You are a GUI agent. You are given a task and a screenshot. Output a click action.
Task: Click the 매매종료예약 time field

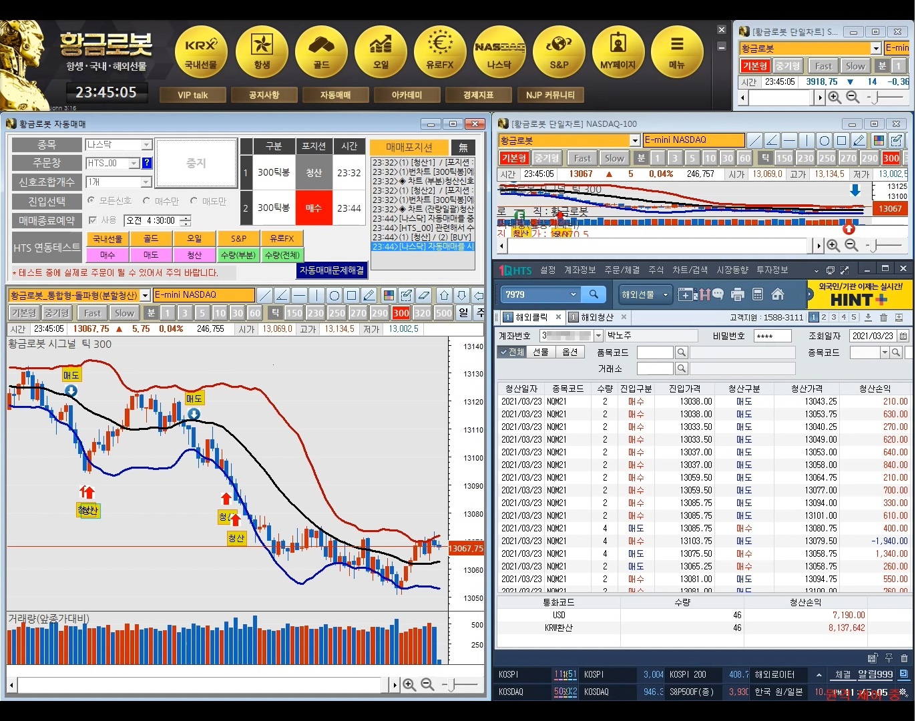click(158, 220)
